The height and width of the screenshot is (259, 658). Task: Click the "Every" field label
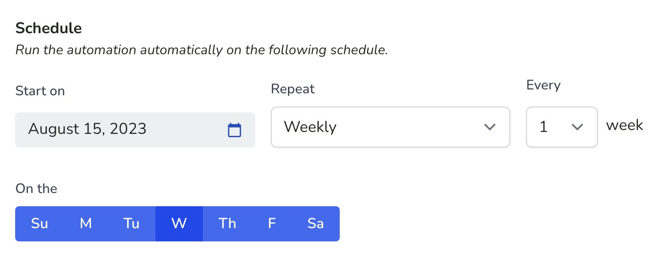pyautogui.click(x=543, y=85)
